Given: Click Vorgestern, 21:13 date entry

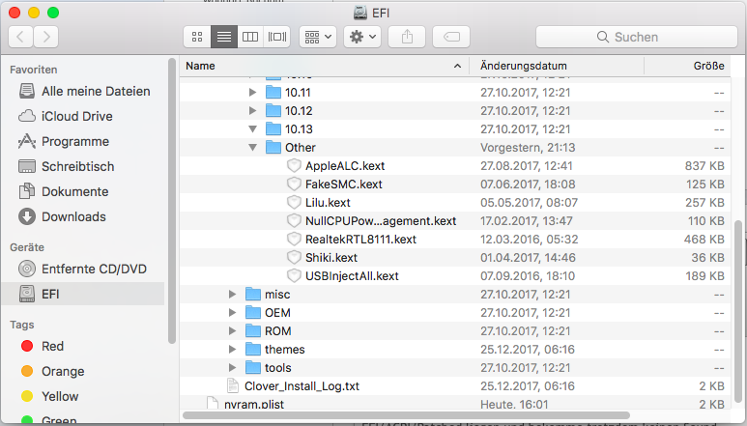Looking at the screenshot, I should click(x=528, y=148).
